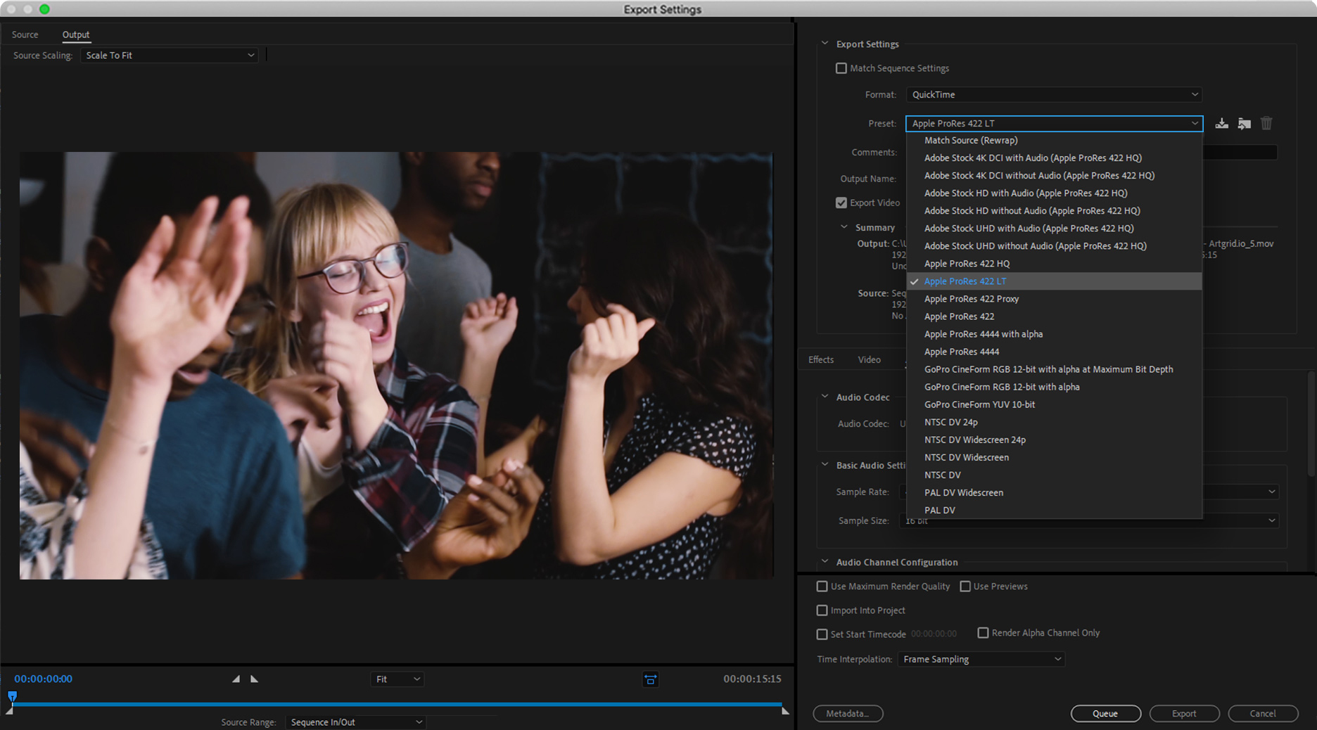1317x730 pixels.
Task: Click the Metadata button
Action: pos(847,713)
